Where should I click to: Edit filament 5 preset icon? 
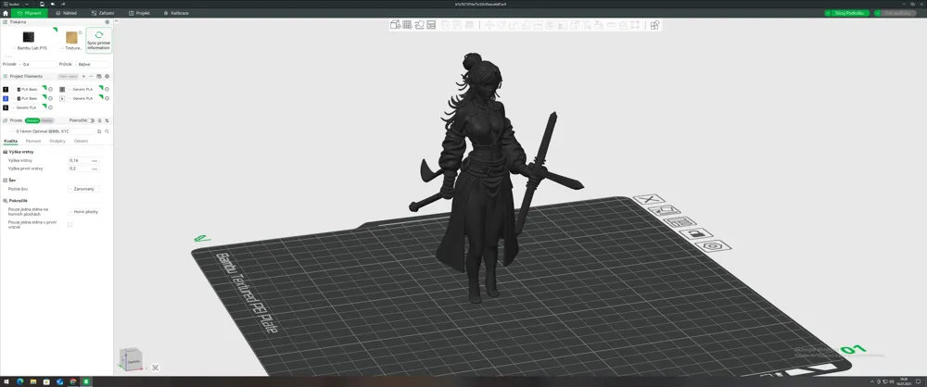pos(50,107)
